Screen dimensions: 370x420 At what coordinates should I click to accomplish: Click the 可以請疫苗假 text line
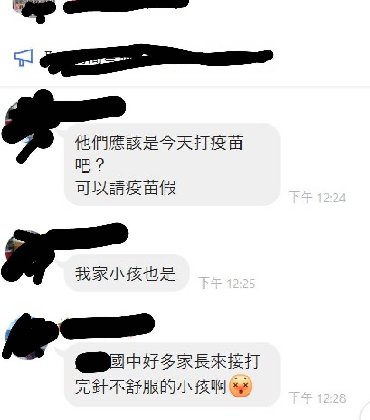(125, 188)
